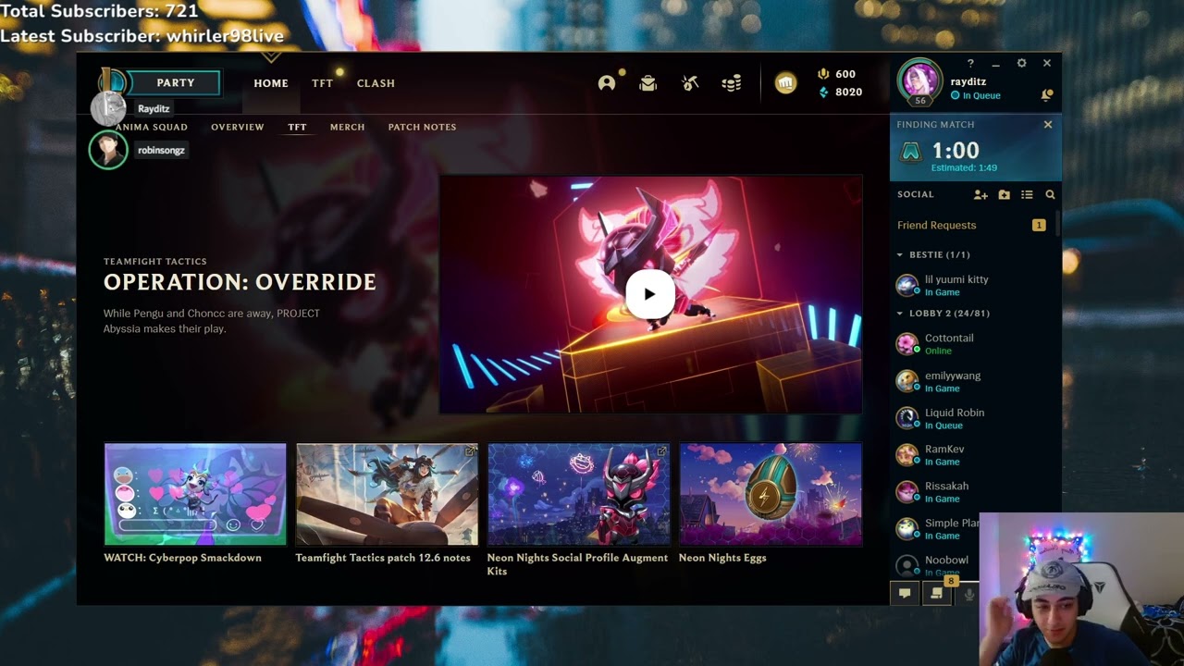The width and height of the screenshot is (1184, 666).
Task: Play the Operation: Override video
Action: coord(649,294)
